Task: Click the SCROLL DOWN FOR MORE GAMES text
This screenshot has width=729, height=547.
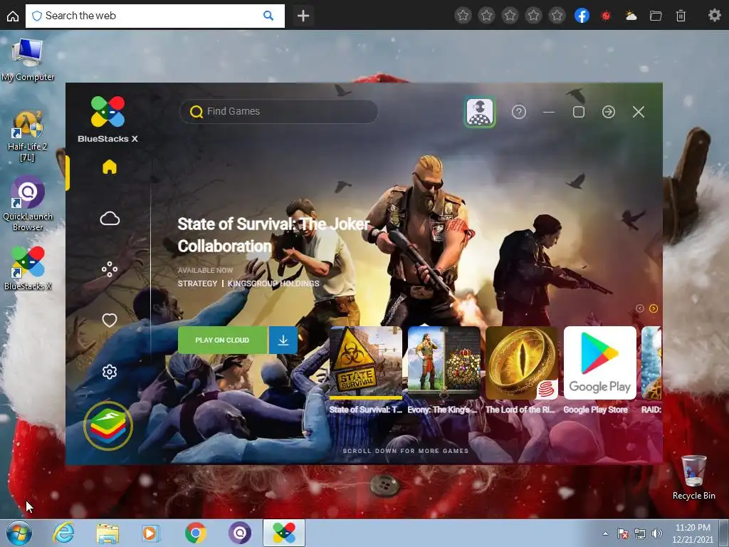Action: [405, 451]
